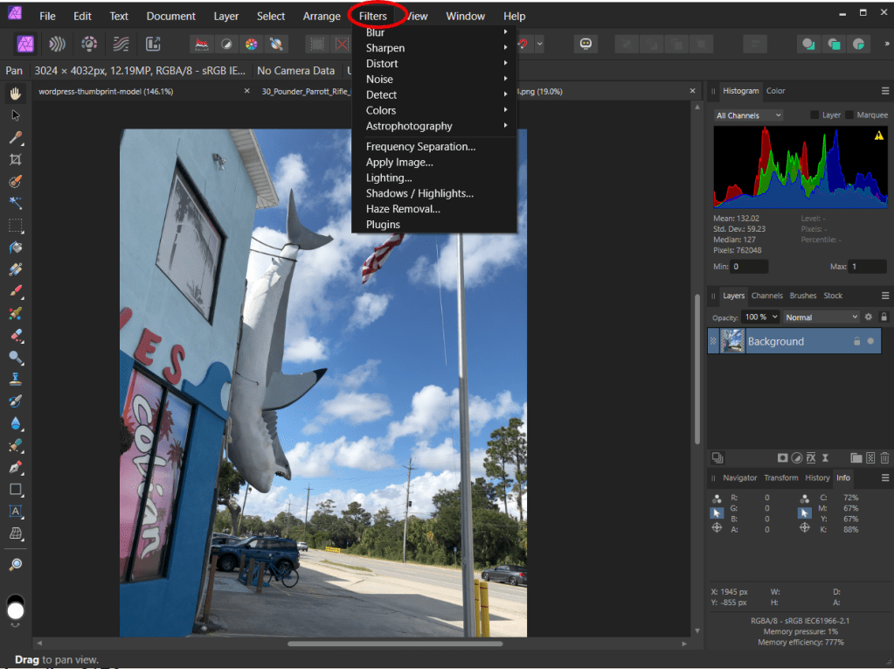
Task: Activate the Zoom magnifier tool
Action: 16,564
